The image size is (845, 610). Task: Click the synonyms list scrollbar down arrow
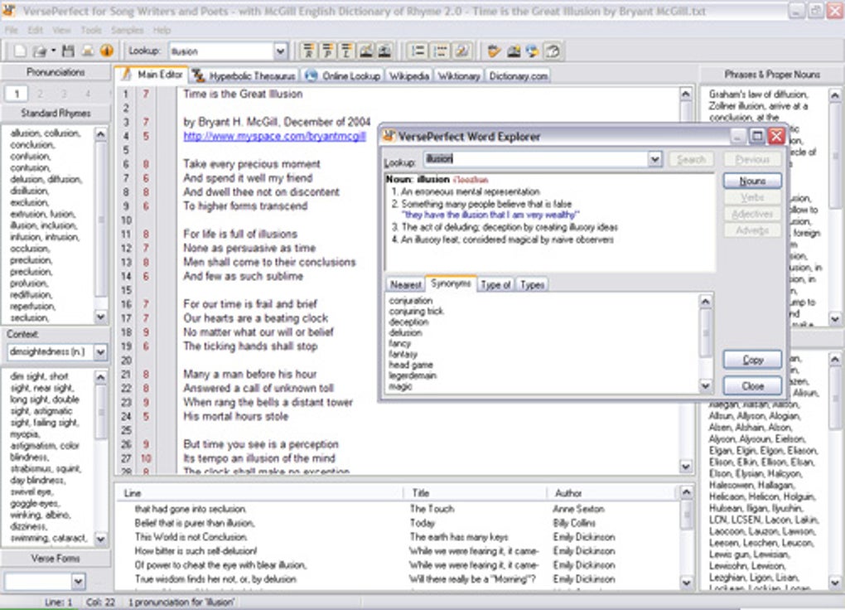(706, 385)
